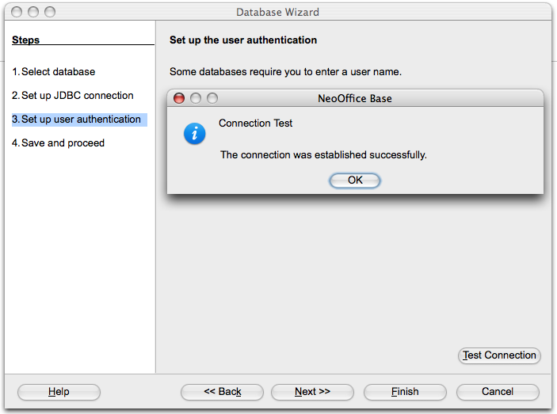Minimize the Database Wizard window

tap(33, 12)
